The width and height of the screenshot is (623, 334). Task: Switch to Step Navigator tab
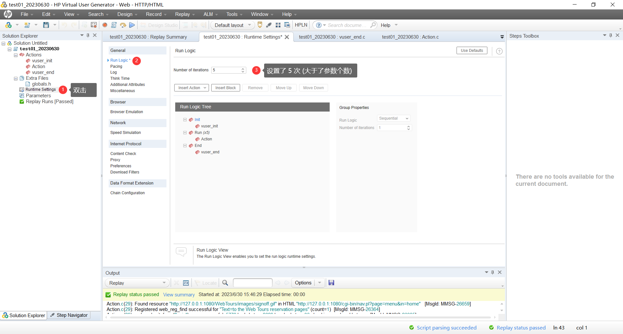coord(69,315)
